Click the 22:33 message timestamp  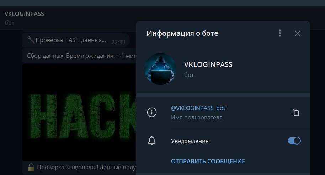coord(118,42)
